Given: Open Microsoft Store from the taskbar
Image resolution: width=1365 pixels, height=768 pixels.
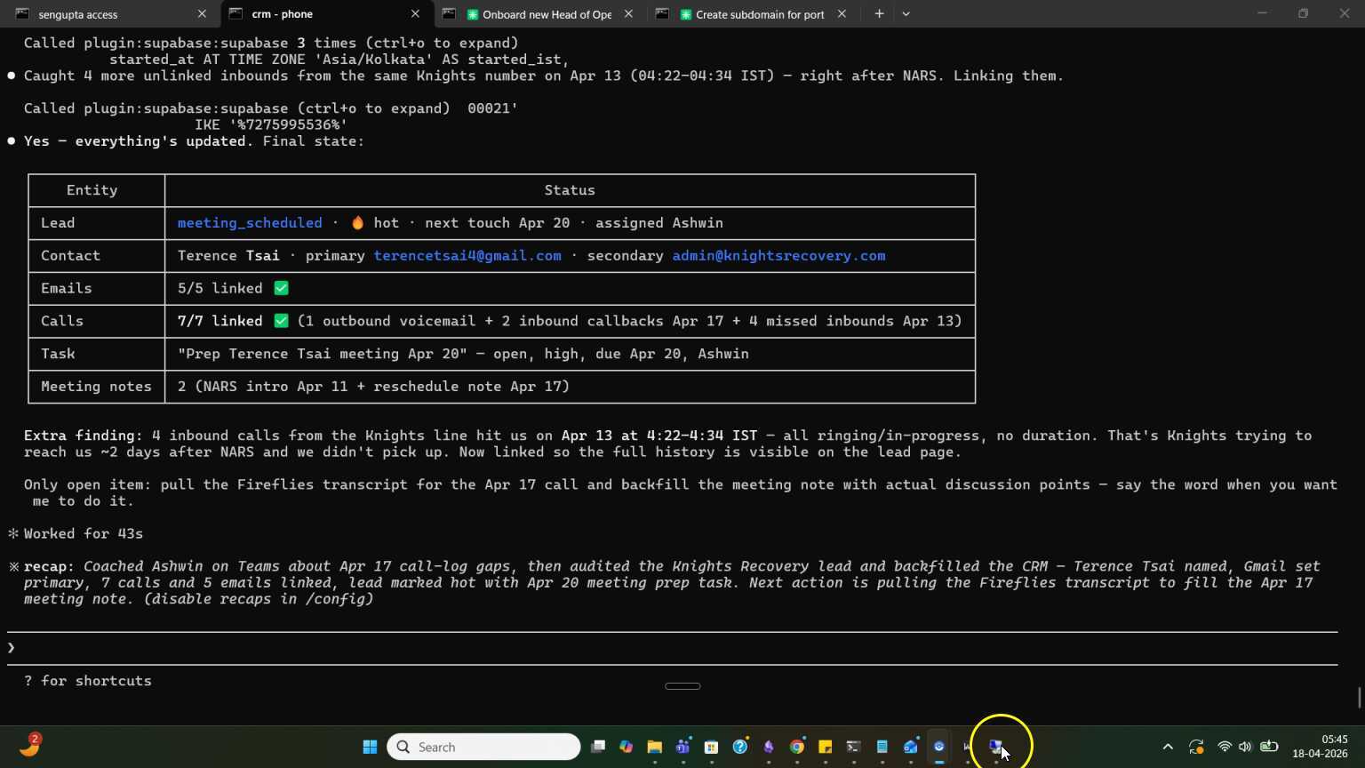Looking at the screenshot, I should pos(711,747).
